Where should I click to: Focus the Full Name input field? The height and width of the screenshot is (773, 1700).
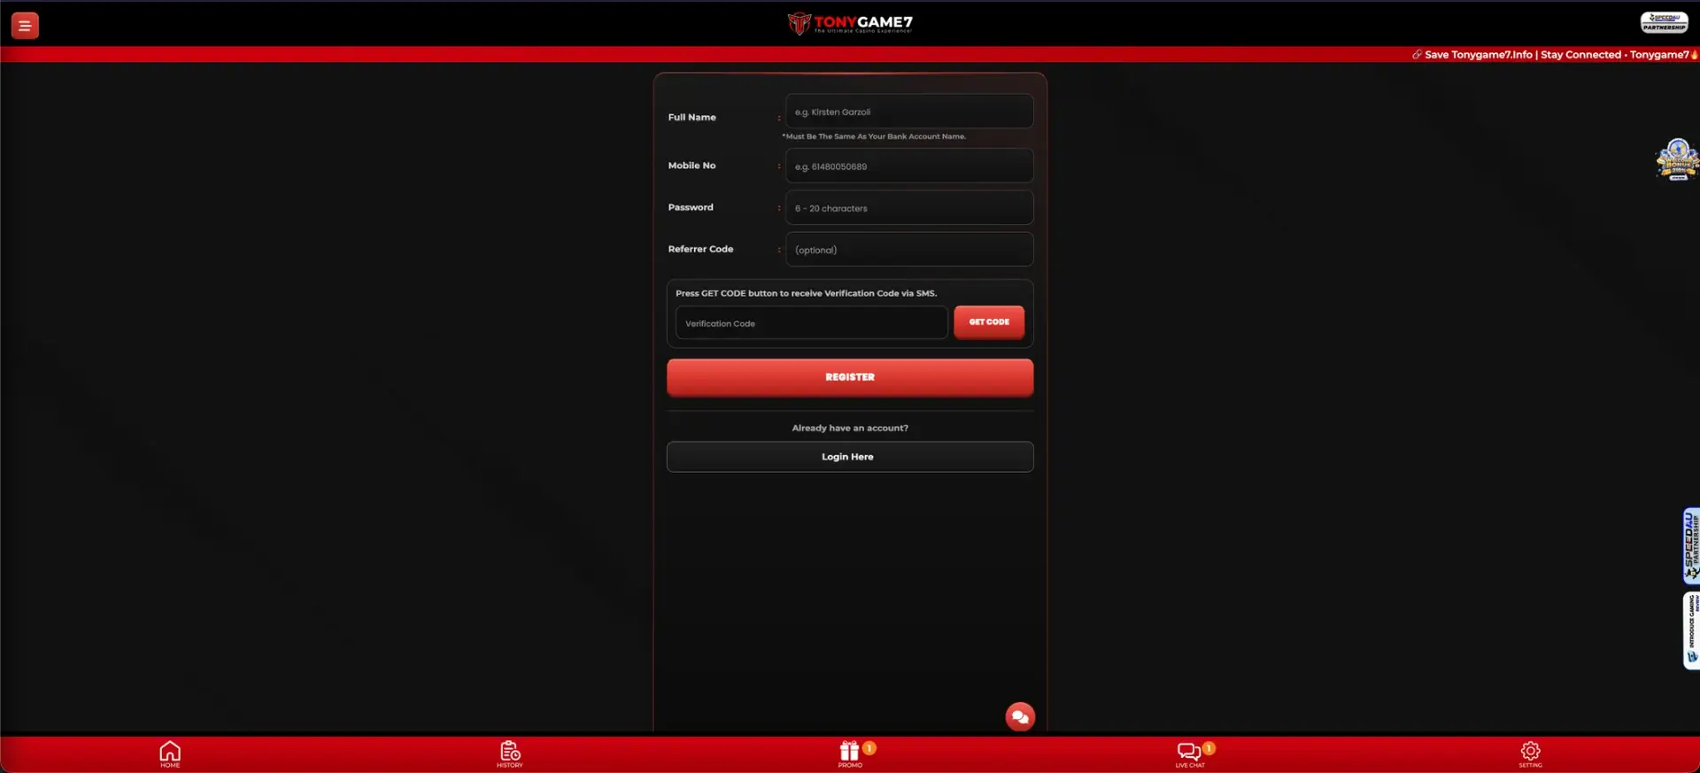pyautogui.click(x=909, y=112)
